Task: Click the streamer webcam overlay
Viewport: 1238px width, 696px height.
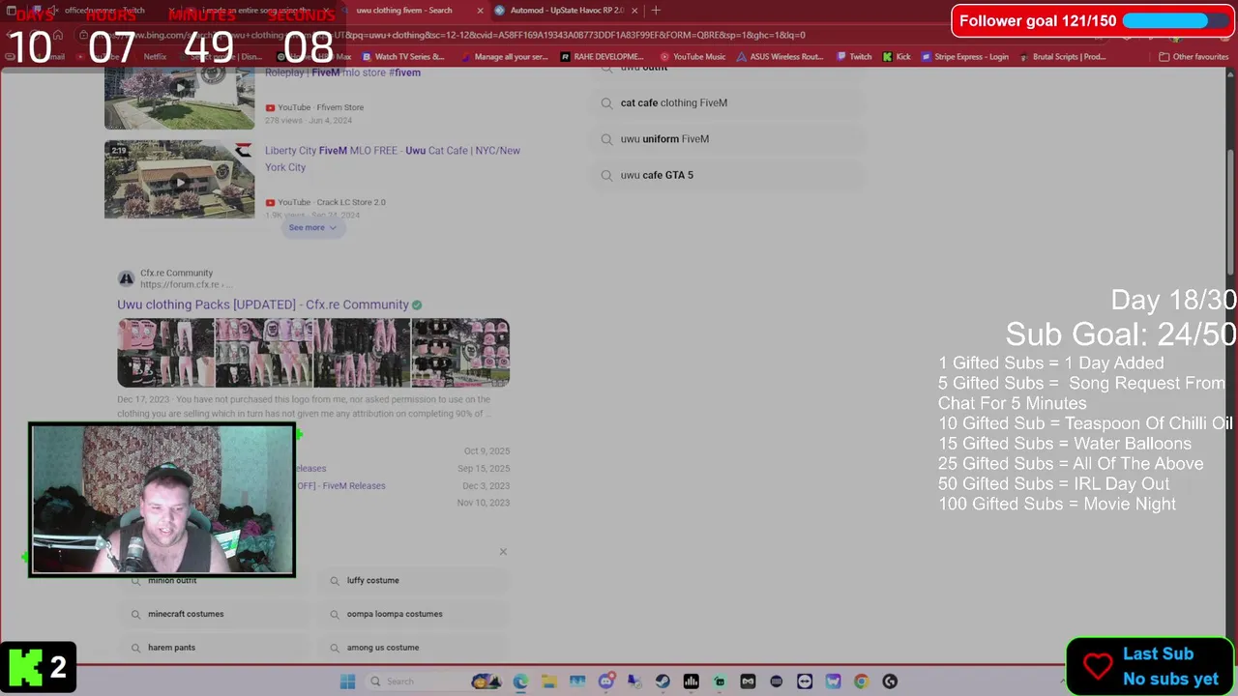Action: [x=162, y=500]
